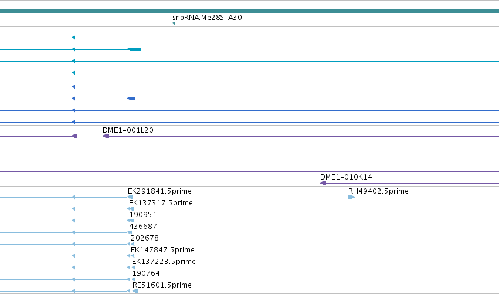The width and height of the screenshot is (499, 294).
Task: Click the RE51601.5prime EST label
Action: 162,285
